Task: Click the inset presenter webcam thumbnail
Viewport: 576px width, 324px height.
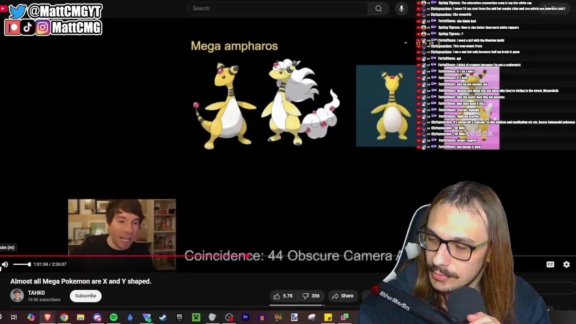Action: (x=122, y=235)
